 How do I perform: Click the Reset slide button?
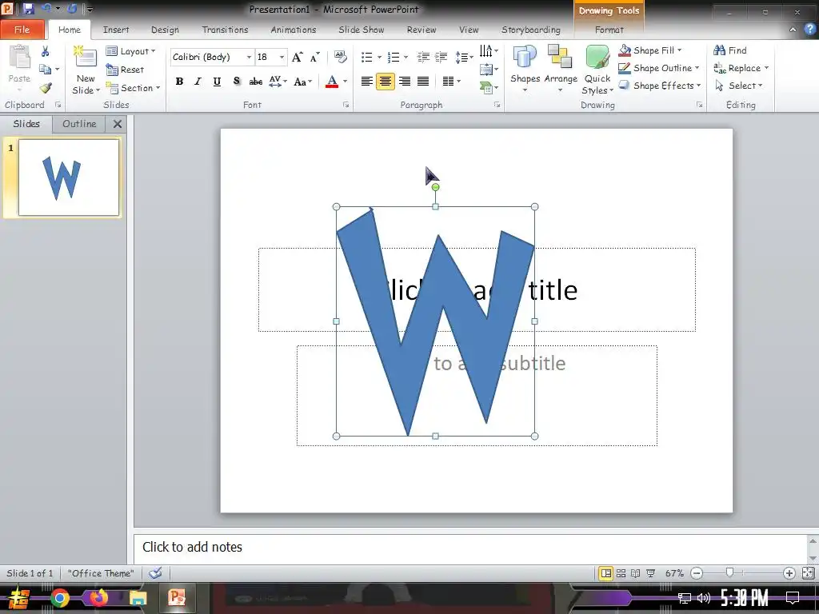point(125,70)
